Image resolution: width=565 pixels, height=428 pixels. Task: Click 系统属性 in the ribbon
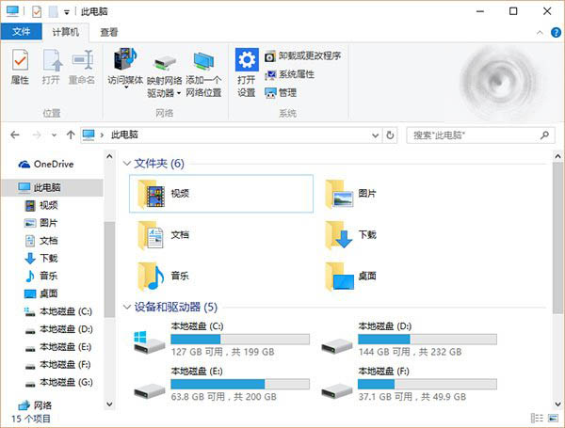pyautogui.click(x=290, y=74)
